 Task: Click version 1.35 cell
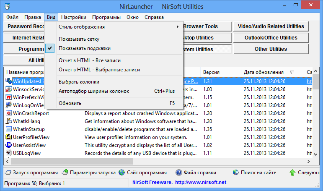tap(208, 129)
